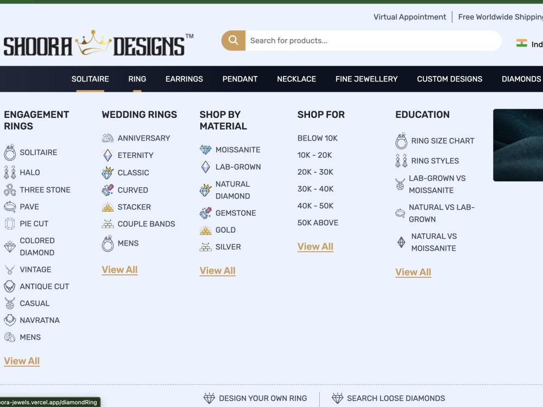Screen dimensions: 543x407
Task: Click the Vintage necklace icon
Action: point(10,269)
